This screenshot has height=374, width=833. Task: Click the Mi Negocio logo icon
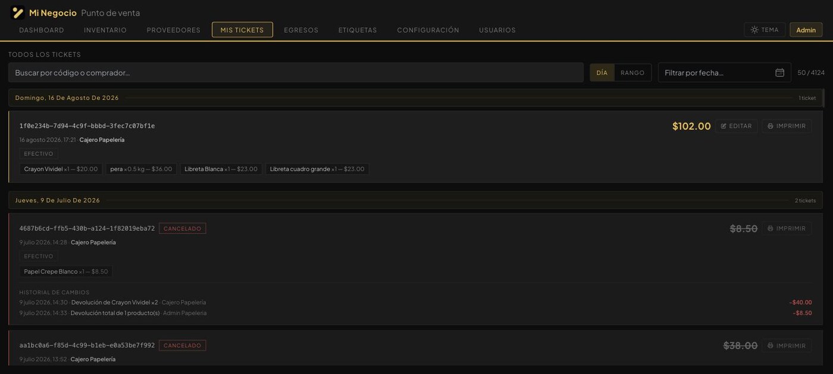(x=18, y=12)
